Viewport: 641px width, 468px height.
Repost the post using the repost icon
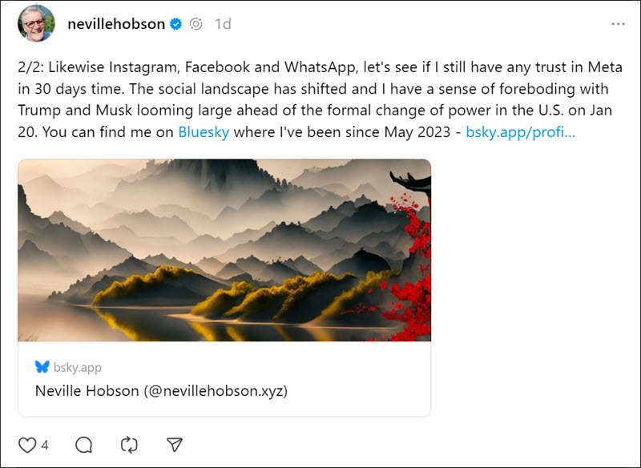[x=129, y=445]
